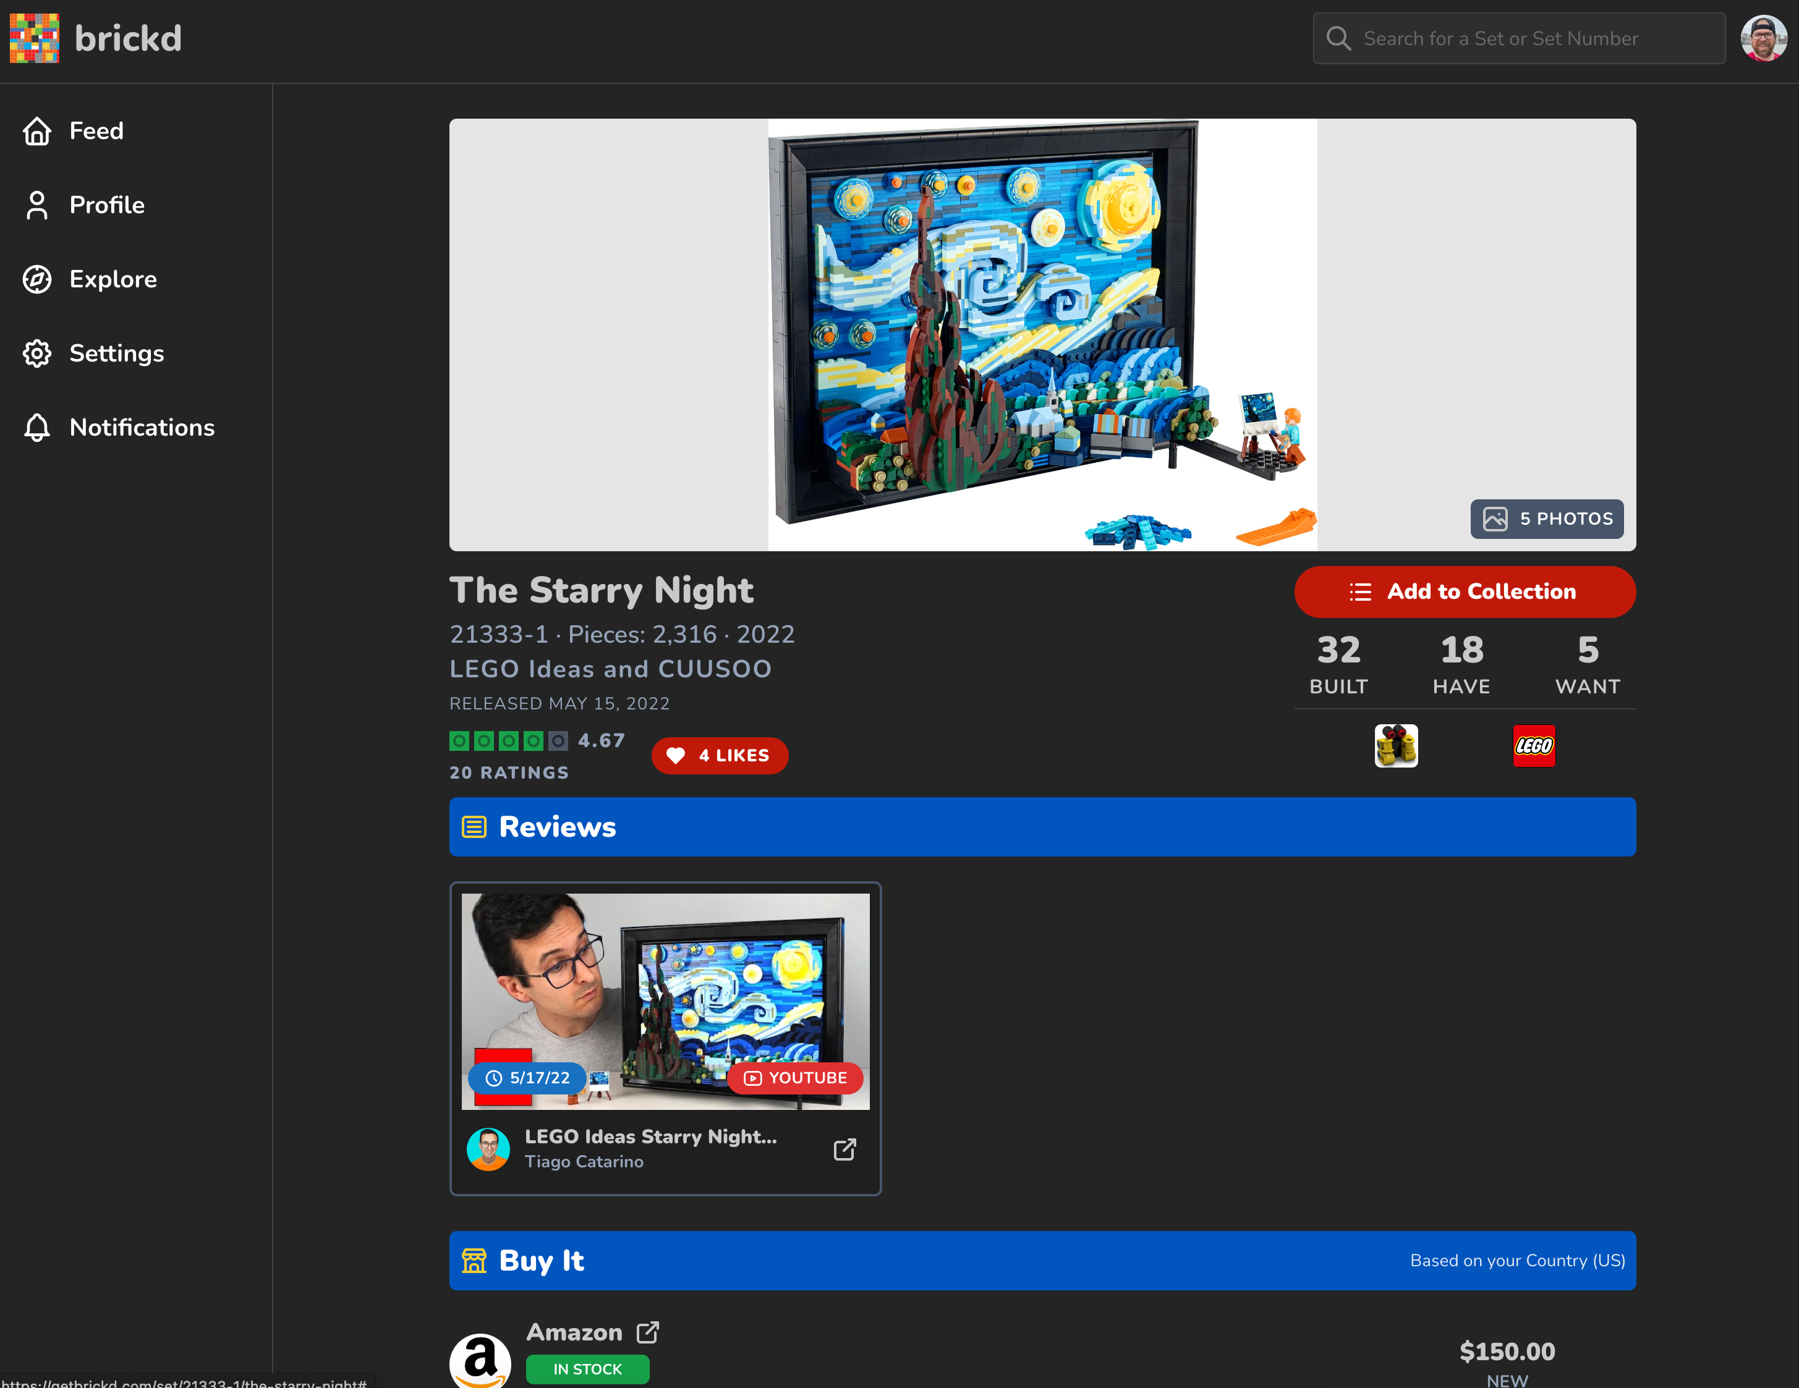Click the YouTube badge on review
1799x1388 pixels.
(x=795, y=1078)
